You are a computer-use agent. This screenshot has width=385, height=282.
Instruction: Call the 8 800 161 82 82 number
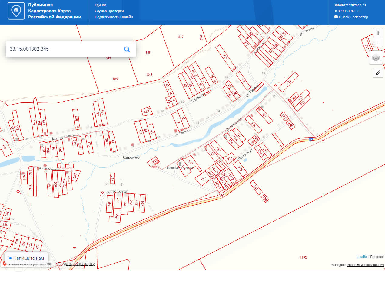coord(347,11)
